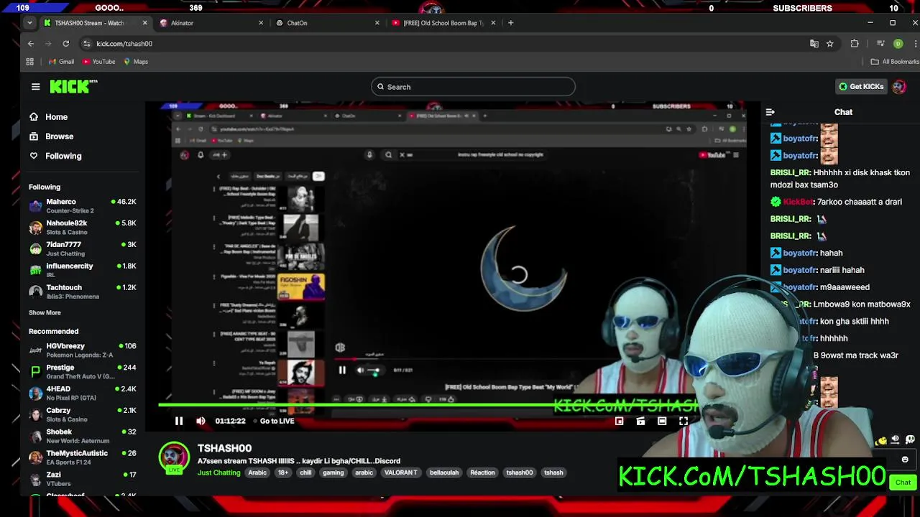Open recommended channel HGVbreezy
The image size is (920, 517).
point(83,350)
